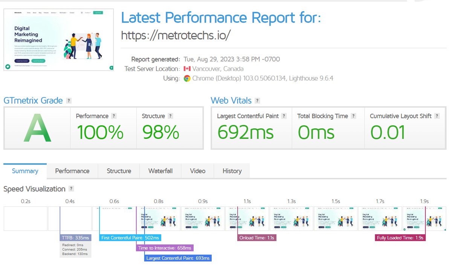Select the Summary tab
452x274 pixels.
25,171
